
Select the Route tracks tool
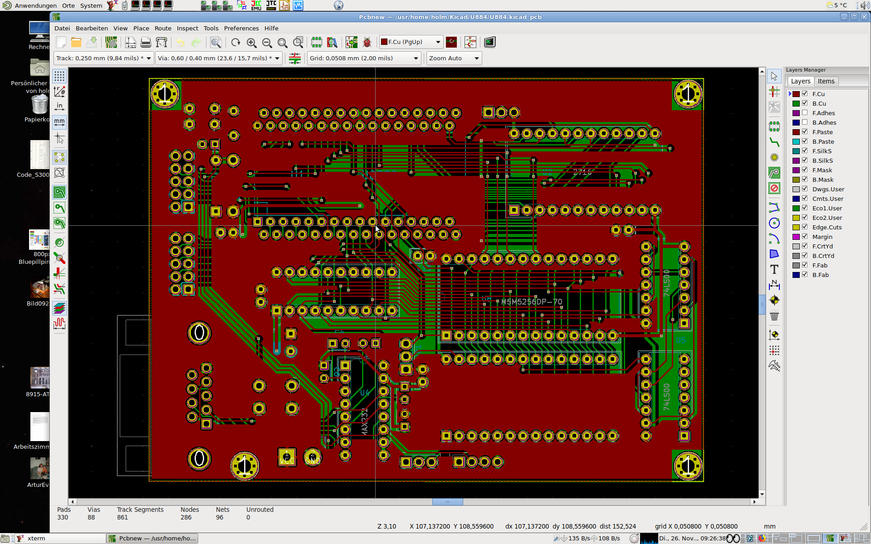click(x=774, y=142)
